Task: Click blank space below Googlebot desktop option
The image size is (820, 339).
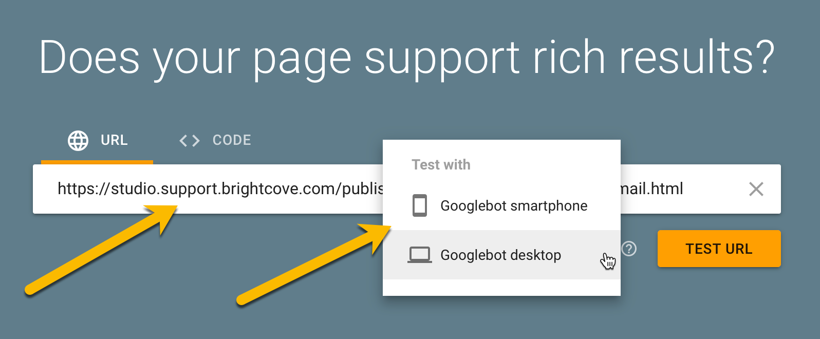Action: point(501,288)
